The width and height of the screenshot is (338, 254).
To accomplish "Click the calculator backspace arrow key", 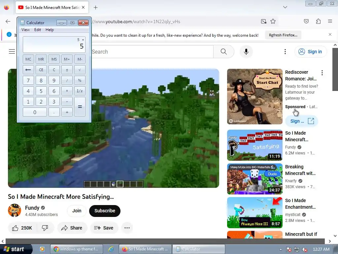I will (x=28, y=70).
